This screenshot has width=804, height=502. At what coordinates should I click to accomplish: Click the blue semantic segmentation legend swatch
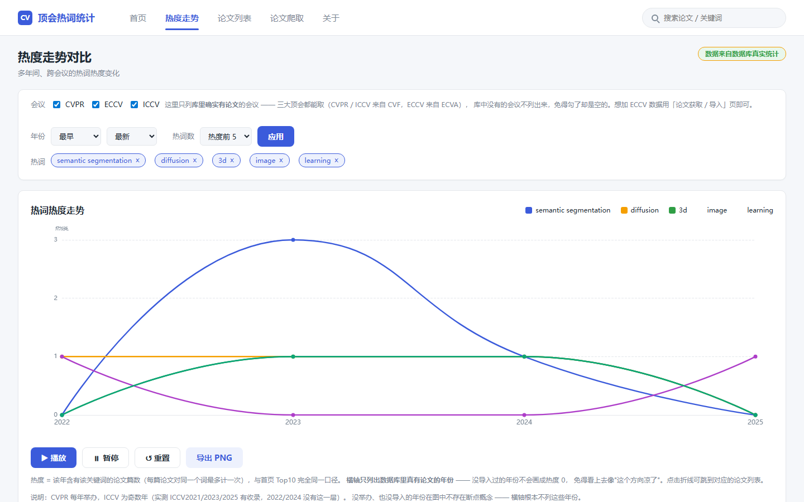tap(529, 210)
